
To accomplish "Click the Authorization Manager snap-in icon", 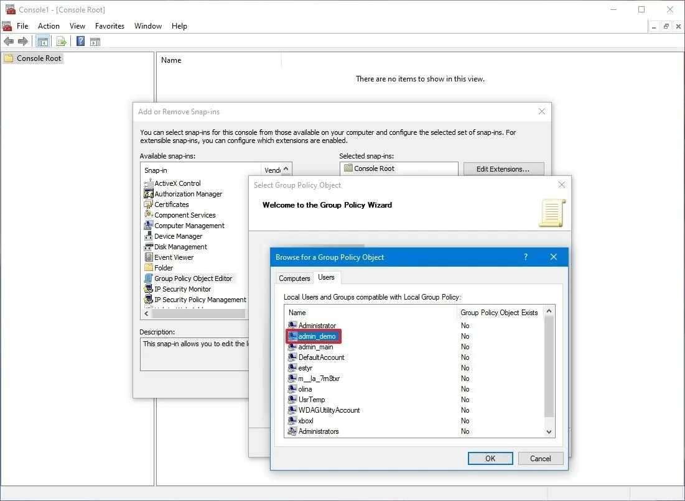I will [x=149, y=194].
